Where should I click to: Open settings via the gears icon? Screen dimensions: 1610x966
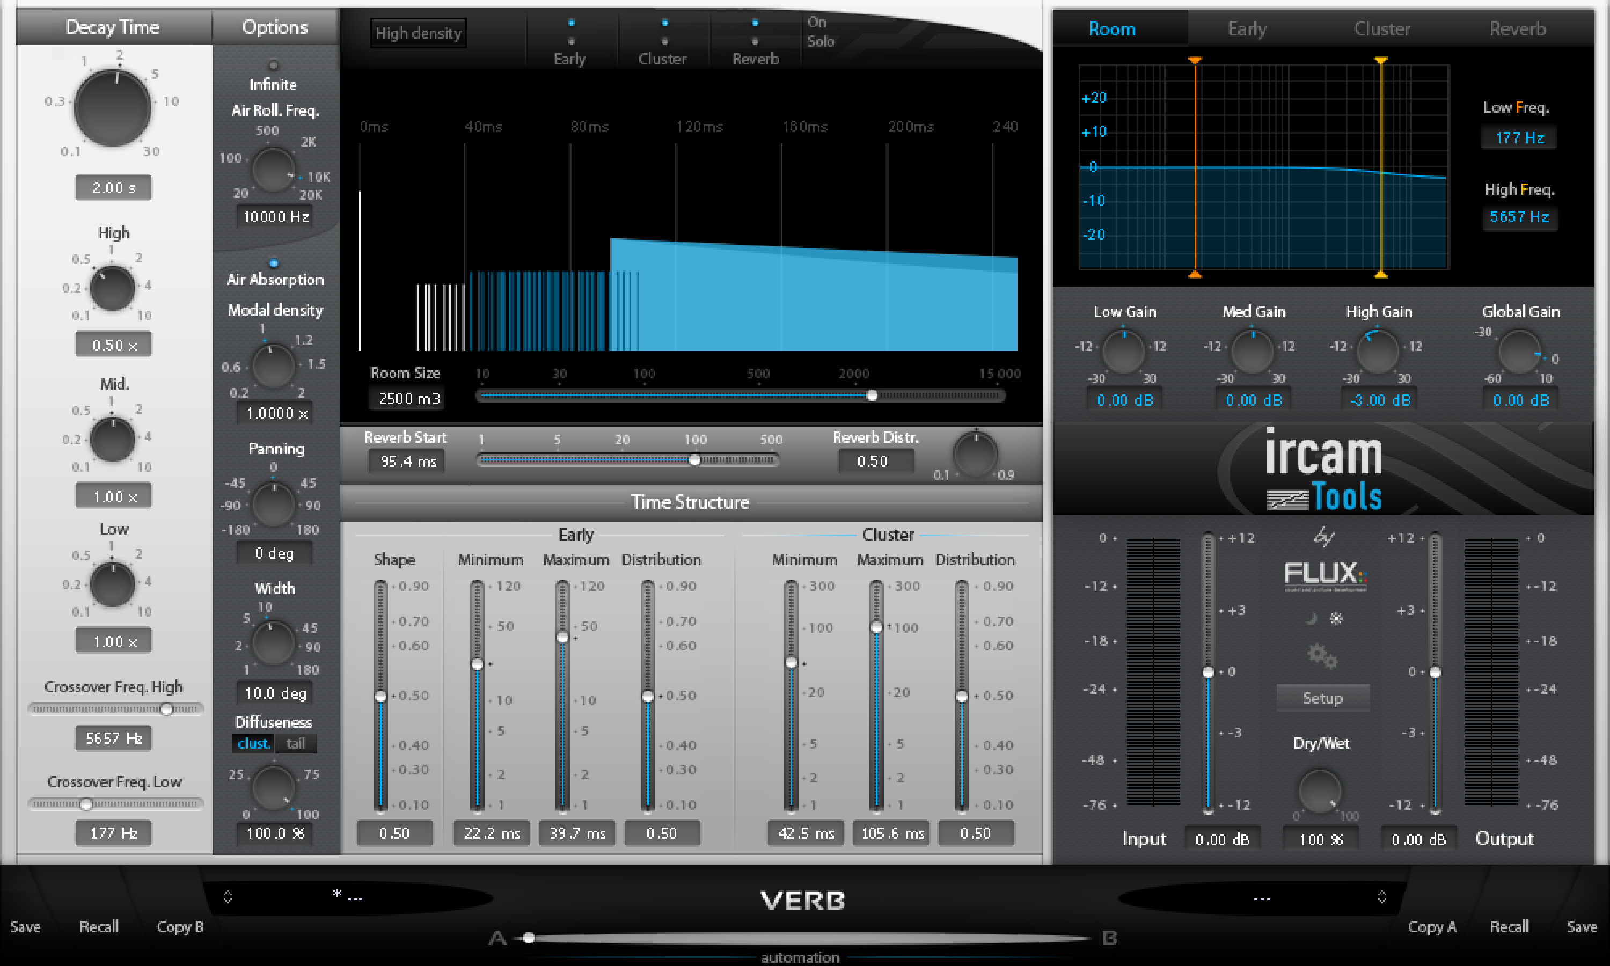pos(1322,655)
